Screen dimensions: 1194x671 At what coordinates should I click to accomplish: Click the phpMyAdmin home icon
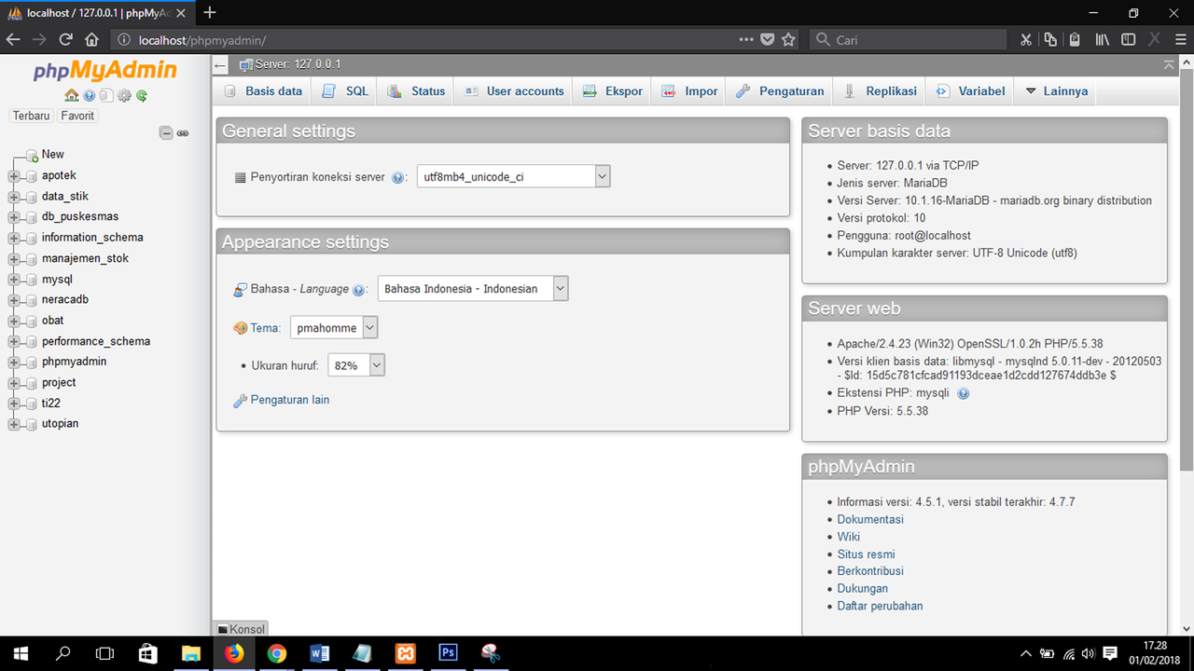pyautogui.click(x=72, y=96)
